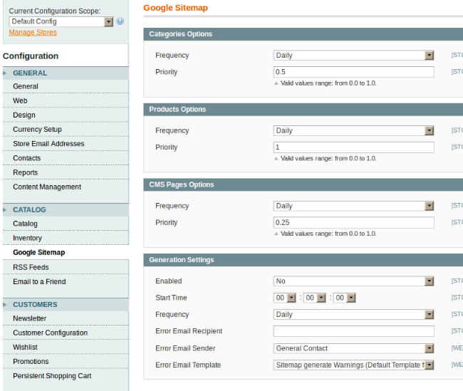463x391 pixels.
Task: Open Content Management configuration
Action: [66, 187]
